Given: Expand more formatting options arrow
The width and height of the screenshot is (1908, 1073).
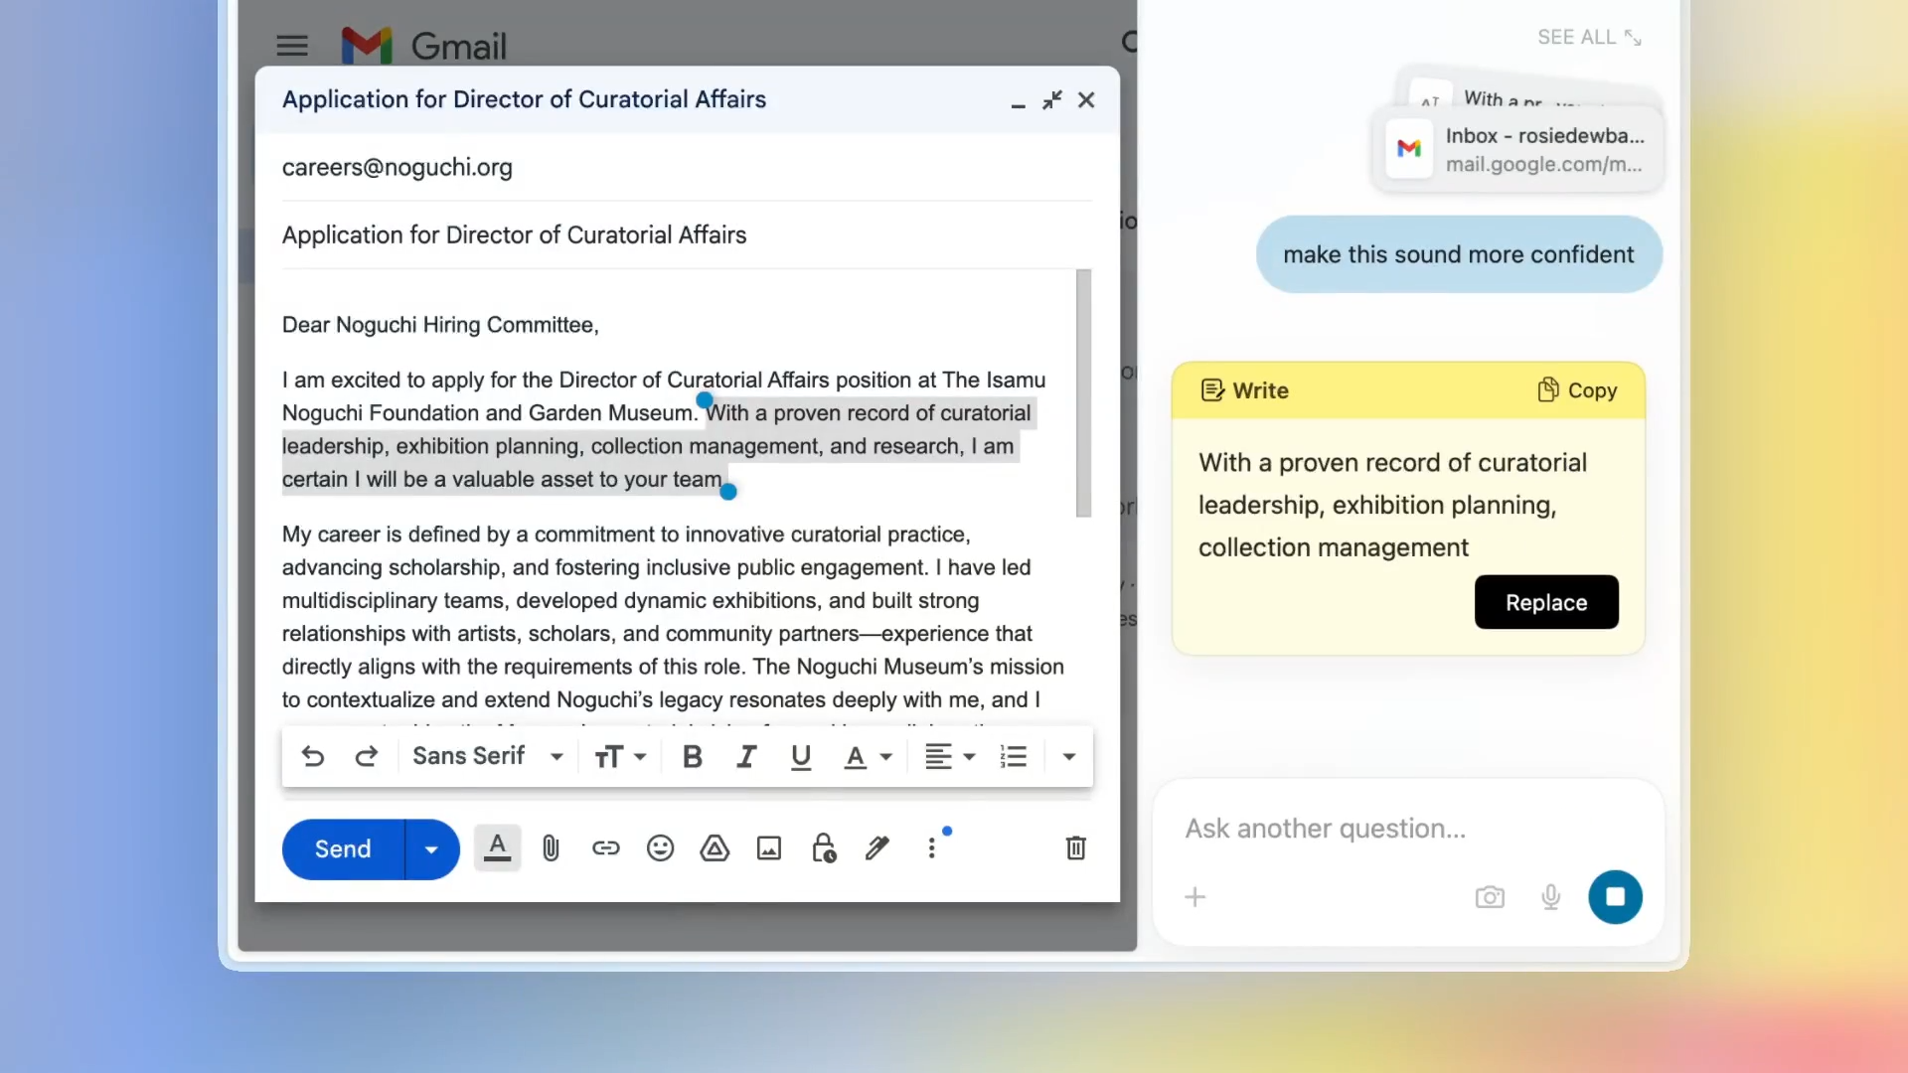Looking at the screenshot, I should (1069, 757).
